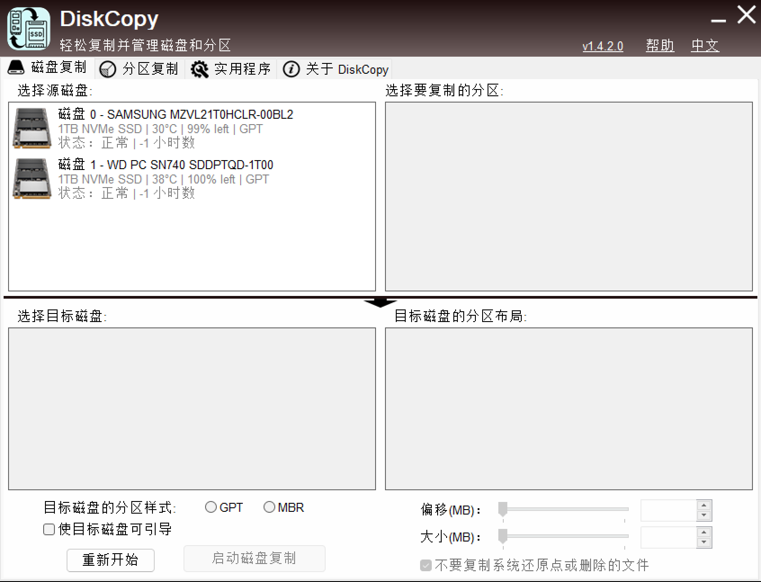Select the WD SN740 disk 1 SSD icon

[x=31, y=179]
